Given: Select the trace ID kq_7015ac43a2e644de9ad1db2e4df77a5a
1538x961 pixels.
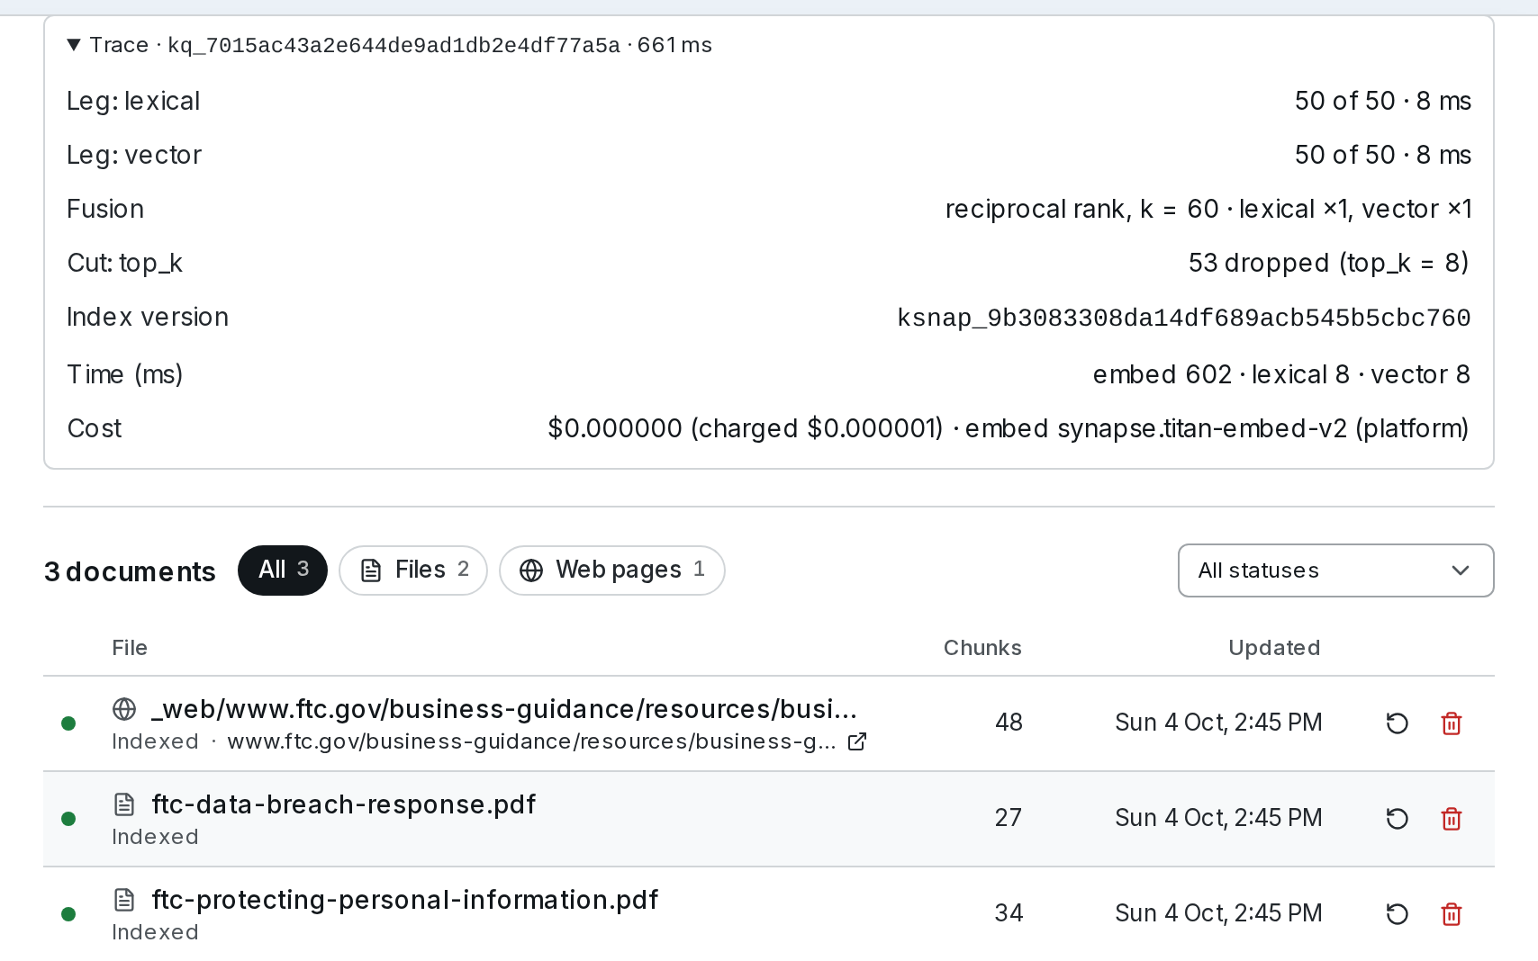Looking at the screenshot, I should (x=394, y=45).
